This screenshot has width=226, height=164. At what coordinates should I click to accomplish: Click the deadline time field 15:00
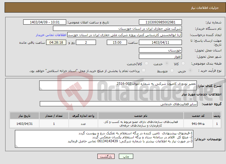pyautogui.click(x=117, y=42)
